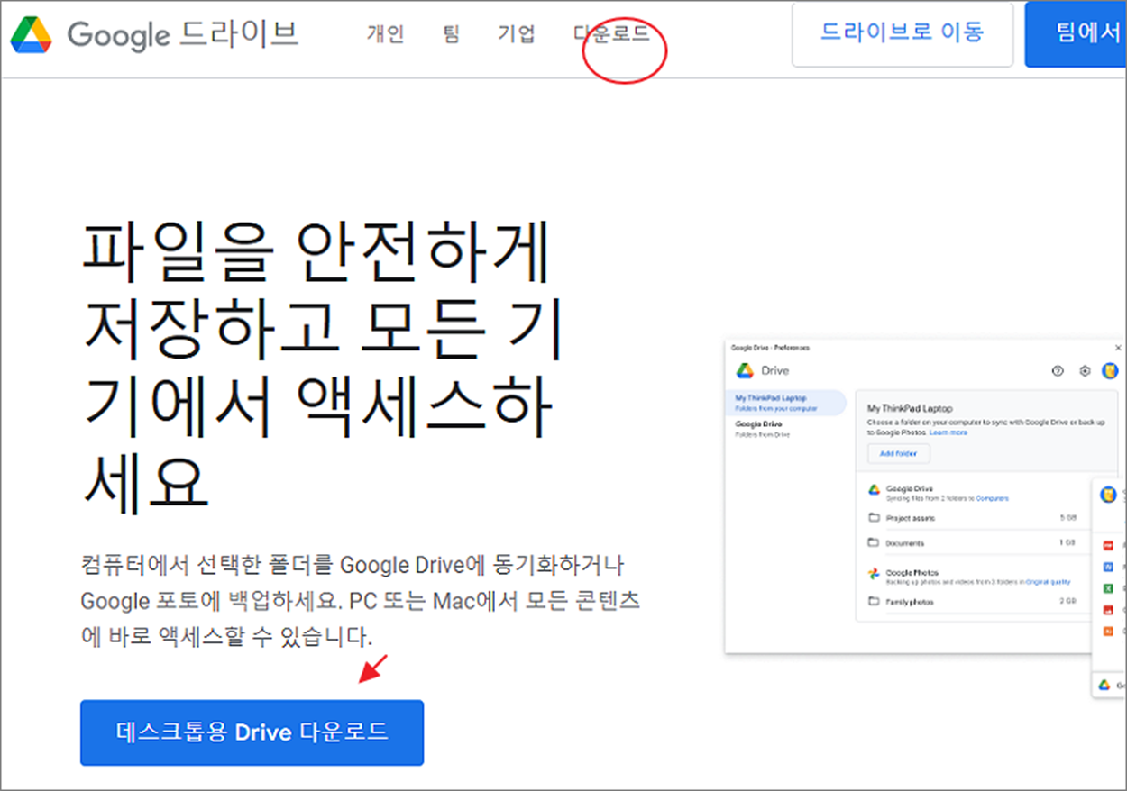Click Drive icon beside Google Drive syncing row
1127x791 pixels.
click(873, 490)
